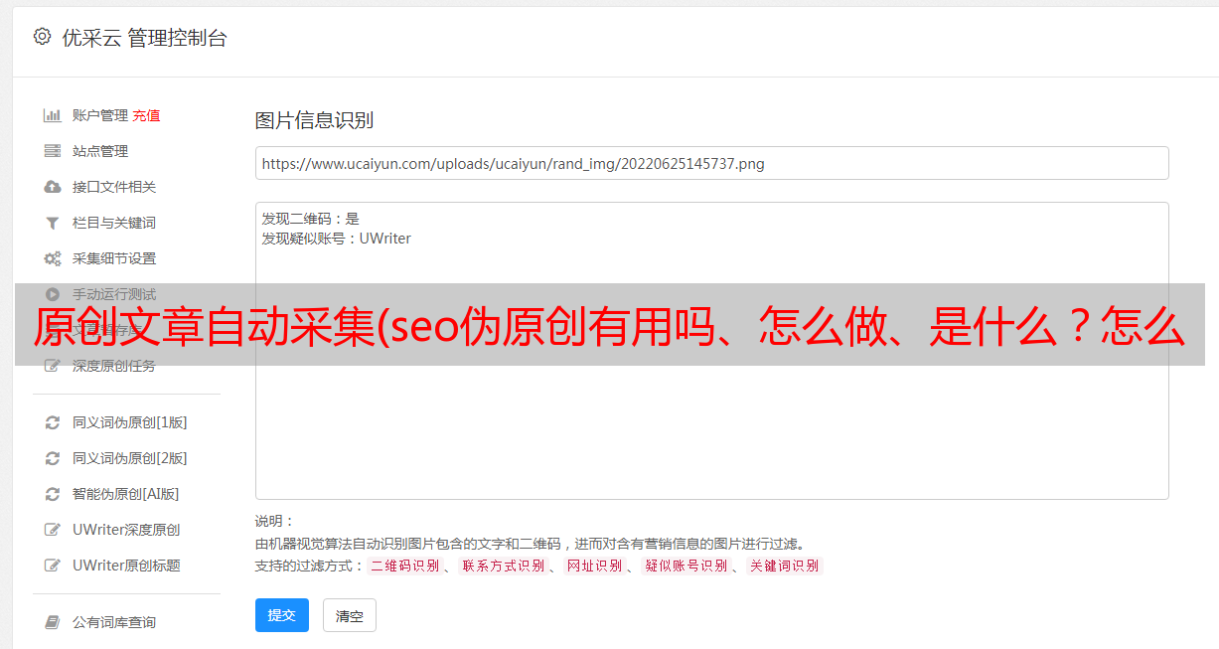Click the 说明： label
This screenshot has width=1219, height=649.
[x=275, y=521]
